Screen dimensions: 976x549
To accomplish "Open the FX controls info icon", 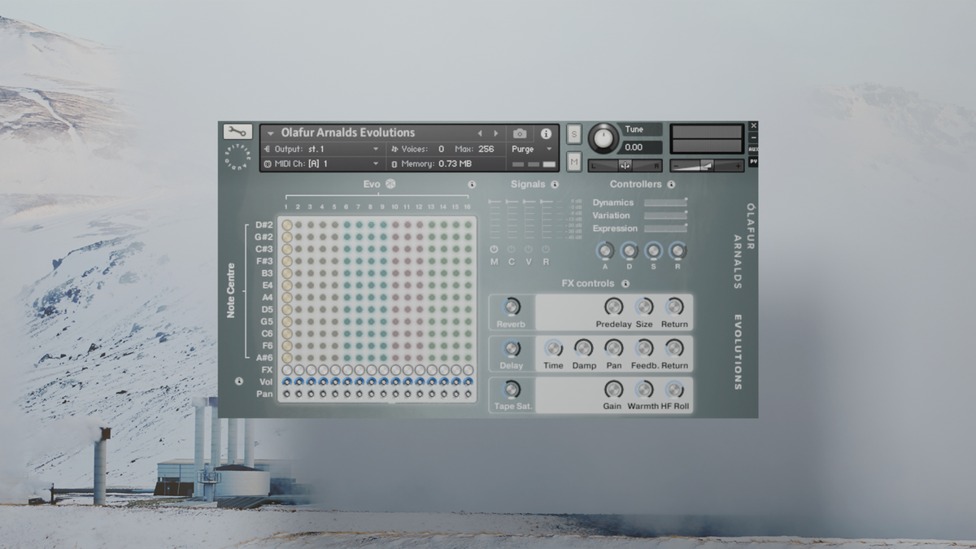I will (x=625, y=284).
